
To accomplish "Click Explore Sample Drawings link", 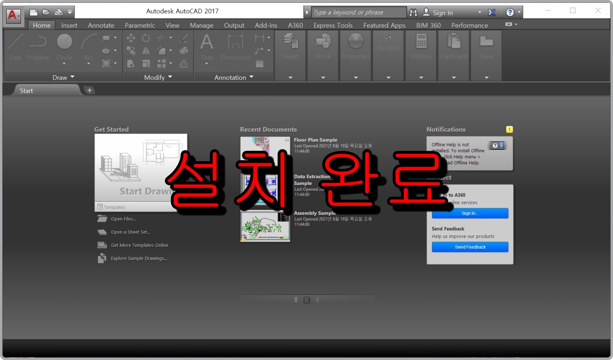I will pyautogui.click(x=133, y=258).
